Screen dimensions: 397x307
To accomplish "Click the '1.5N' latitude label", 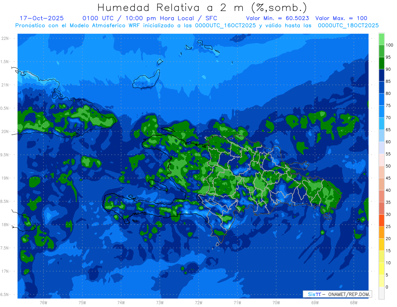I will (5, 62).
